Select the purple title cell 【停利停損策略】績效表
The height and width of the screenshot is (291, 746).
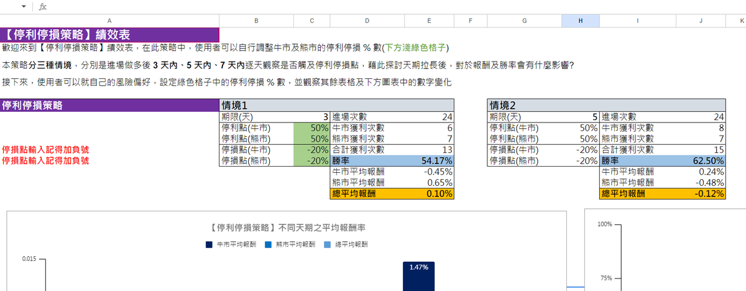pyautogui.click(x=109, y=34)
